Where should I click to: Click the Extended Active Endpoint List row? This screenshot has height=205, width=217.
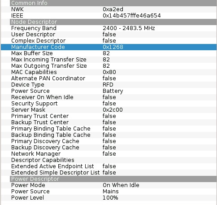click(x=109, y=166)
